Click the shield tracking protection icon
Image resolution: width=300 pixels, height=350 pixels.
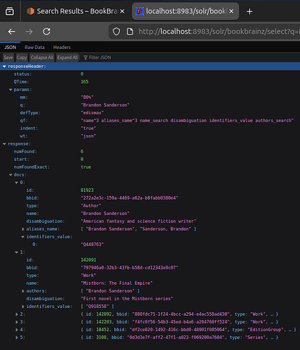tap(116, 31)
